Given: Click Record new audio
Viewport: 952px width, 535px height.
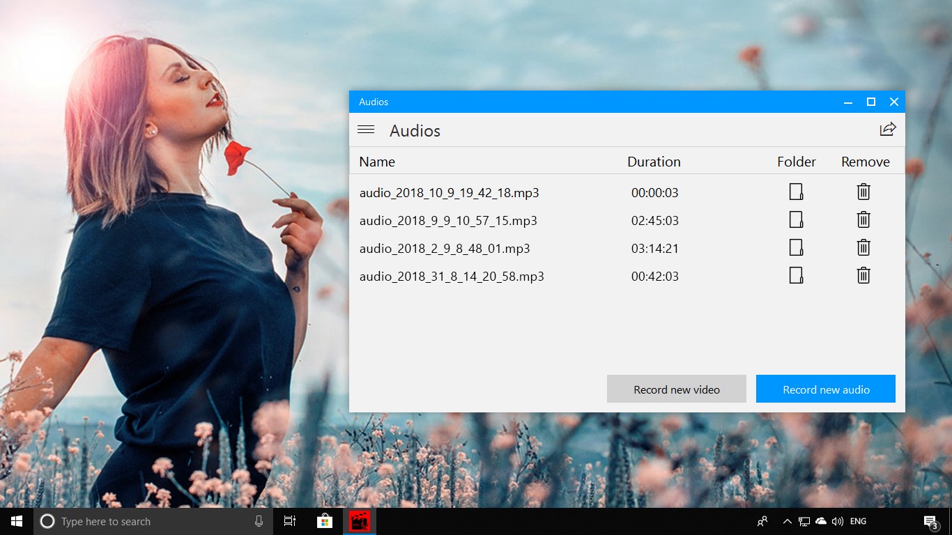Looking at the screenshot, I should click(x=825, y=389).
